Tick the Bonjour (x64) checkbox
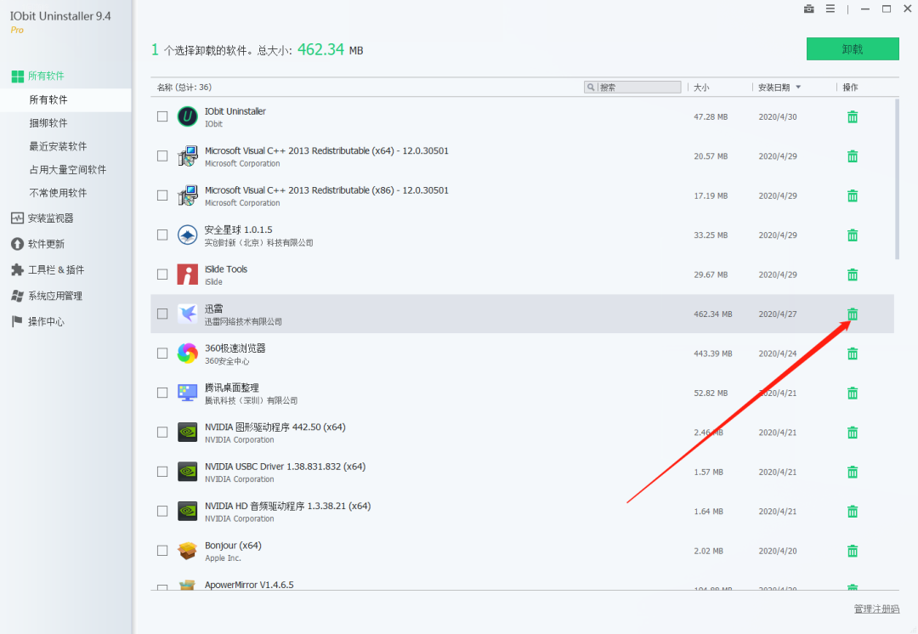 pos(162,550)
